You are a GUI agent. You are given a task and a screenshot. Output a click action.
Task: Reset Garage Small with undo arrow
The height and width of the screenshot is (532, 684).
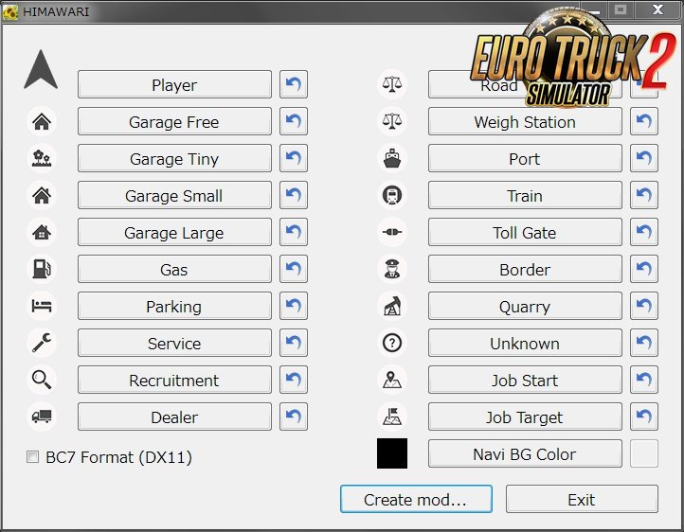294,195
